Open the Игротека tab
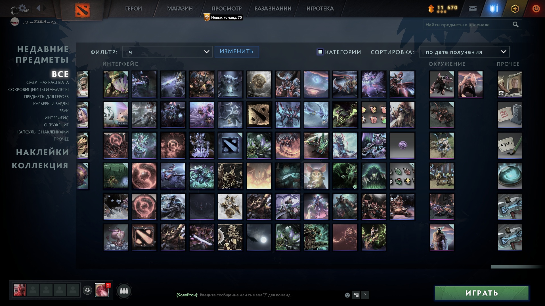 coord(320,9)
